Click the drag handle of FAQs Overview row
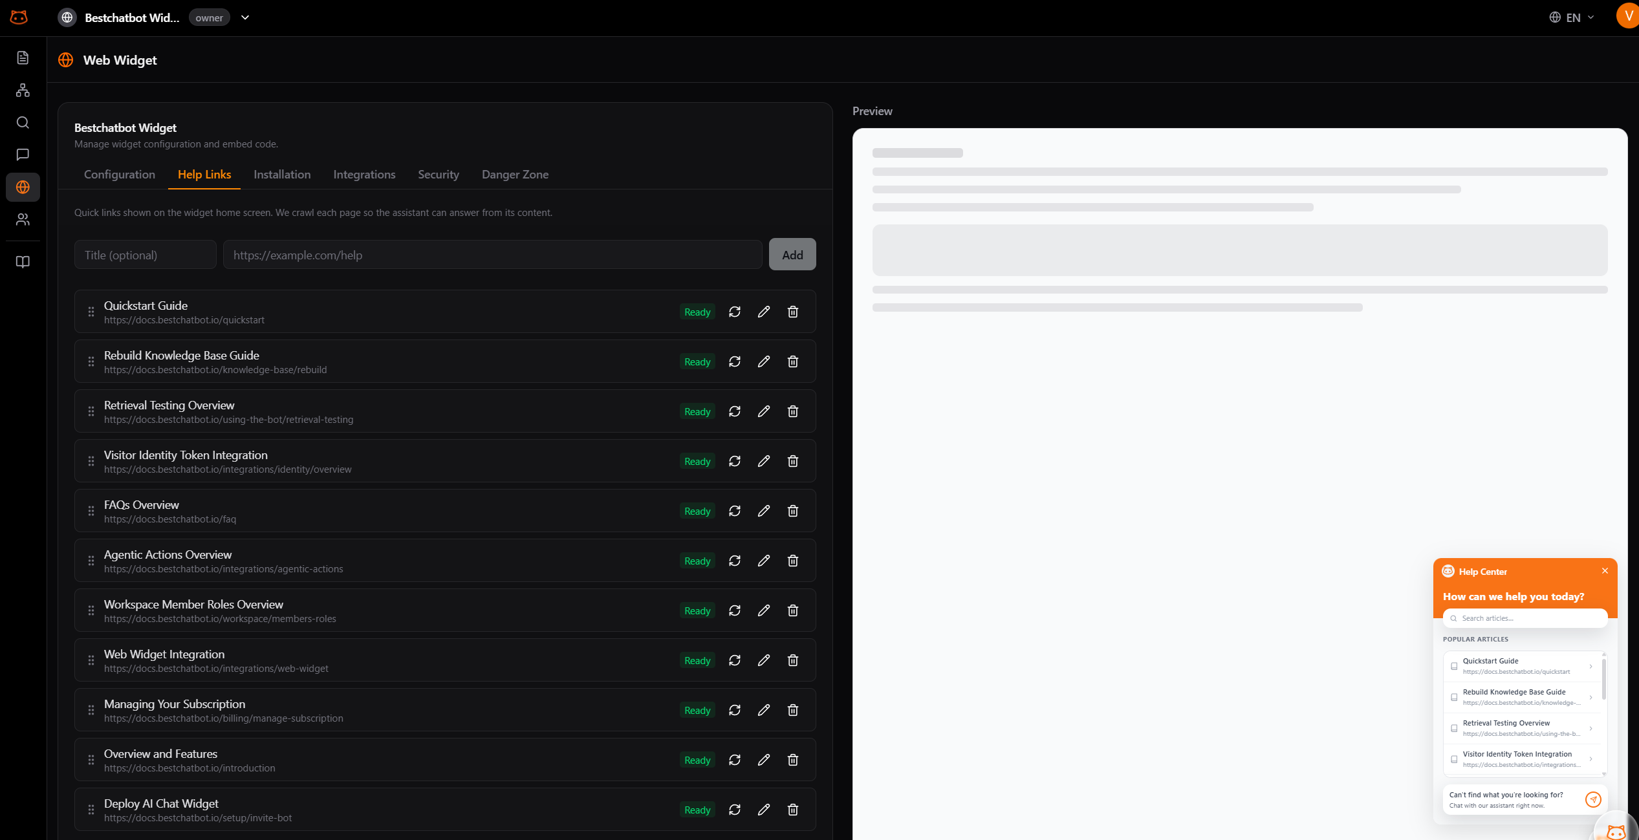Viewport: 1639px width, 840px height. [91, 511]
